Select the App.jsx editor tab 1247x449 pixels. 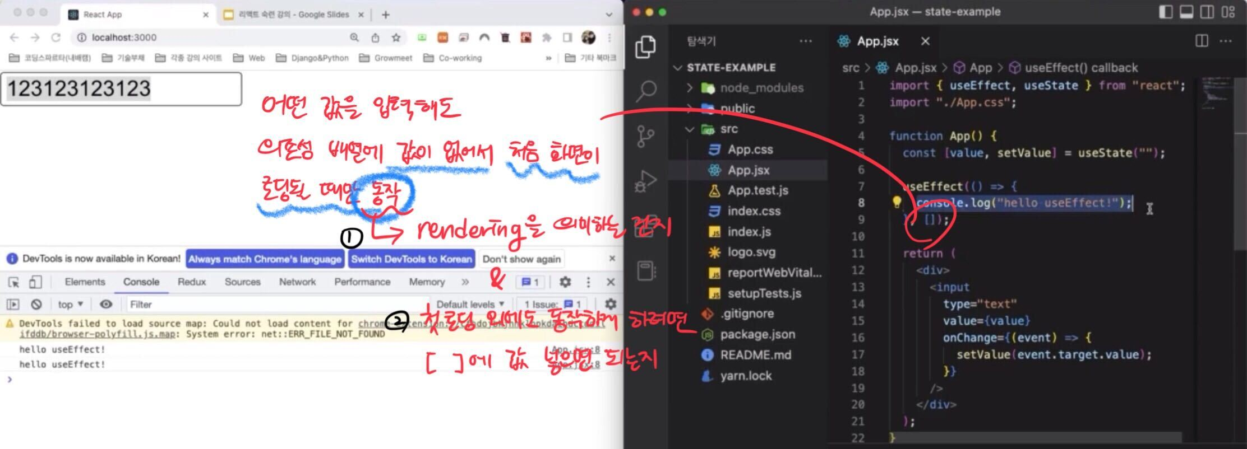tap(877, 41)
